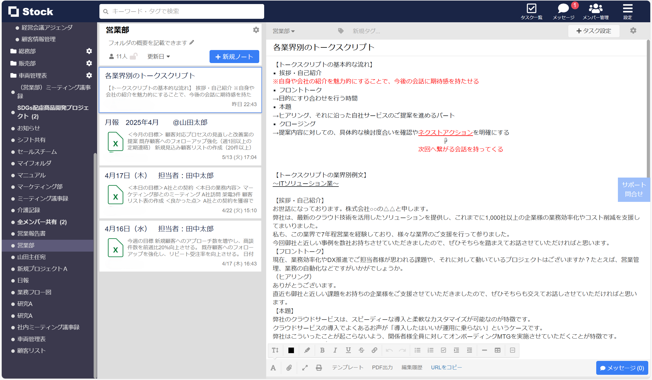Screen dimensions: 652x380
Task: Create a note with 新規ノート button
Action: coord(234,56)
